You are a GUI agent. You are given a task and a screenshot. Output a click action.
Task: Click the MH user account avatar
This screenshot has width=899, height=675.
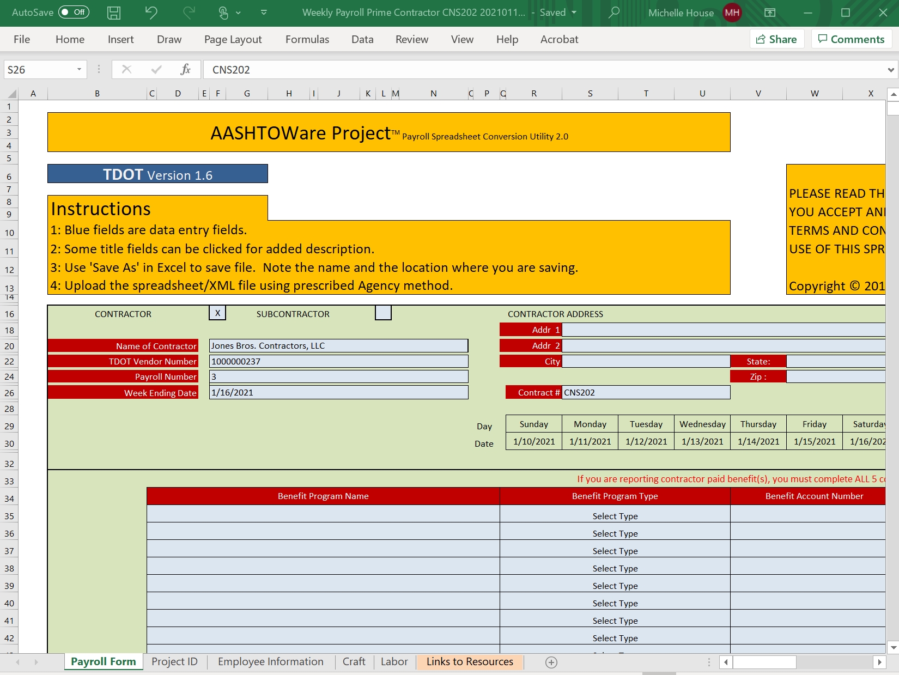point(732,13)
